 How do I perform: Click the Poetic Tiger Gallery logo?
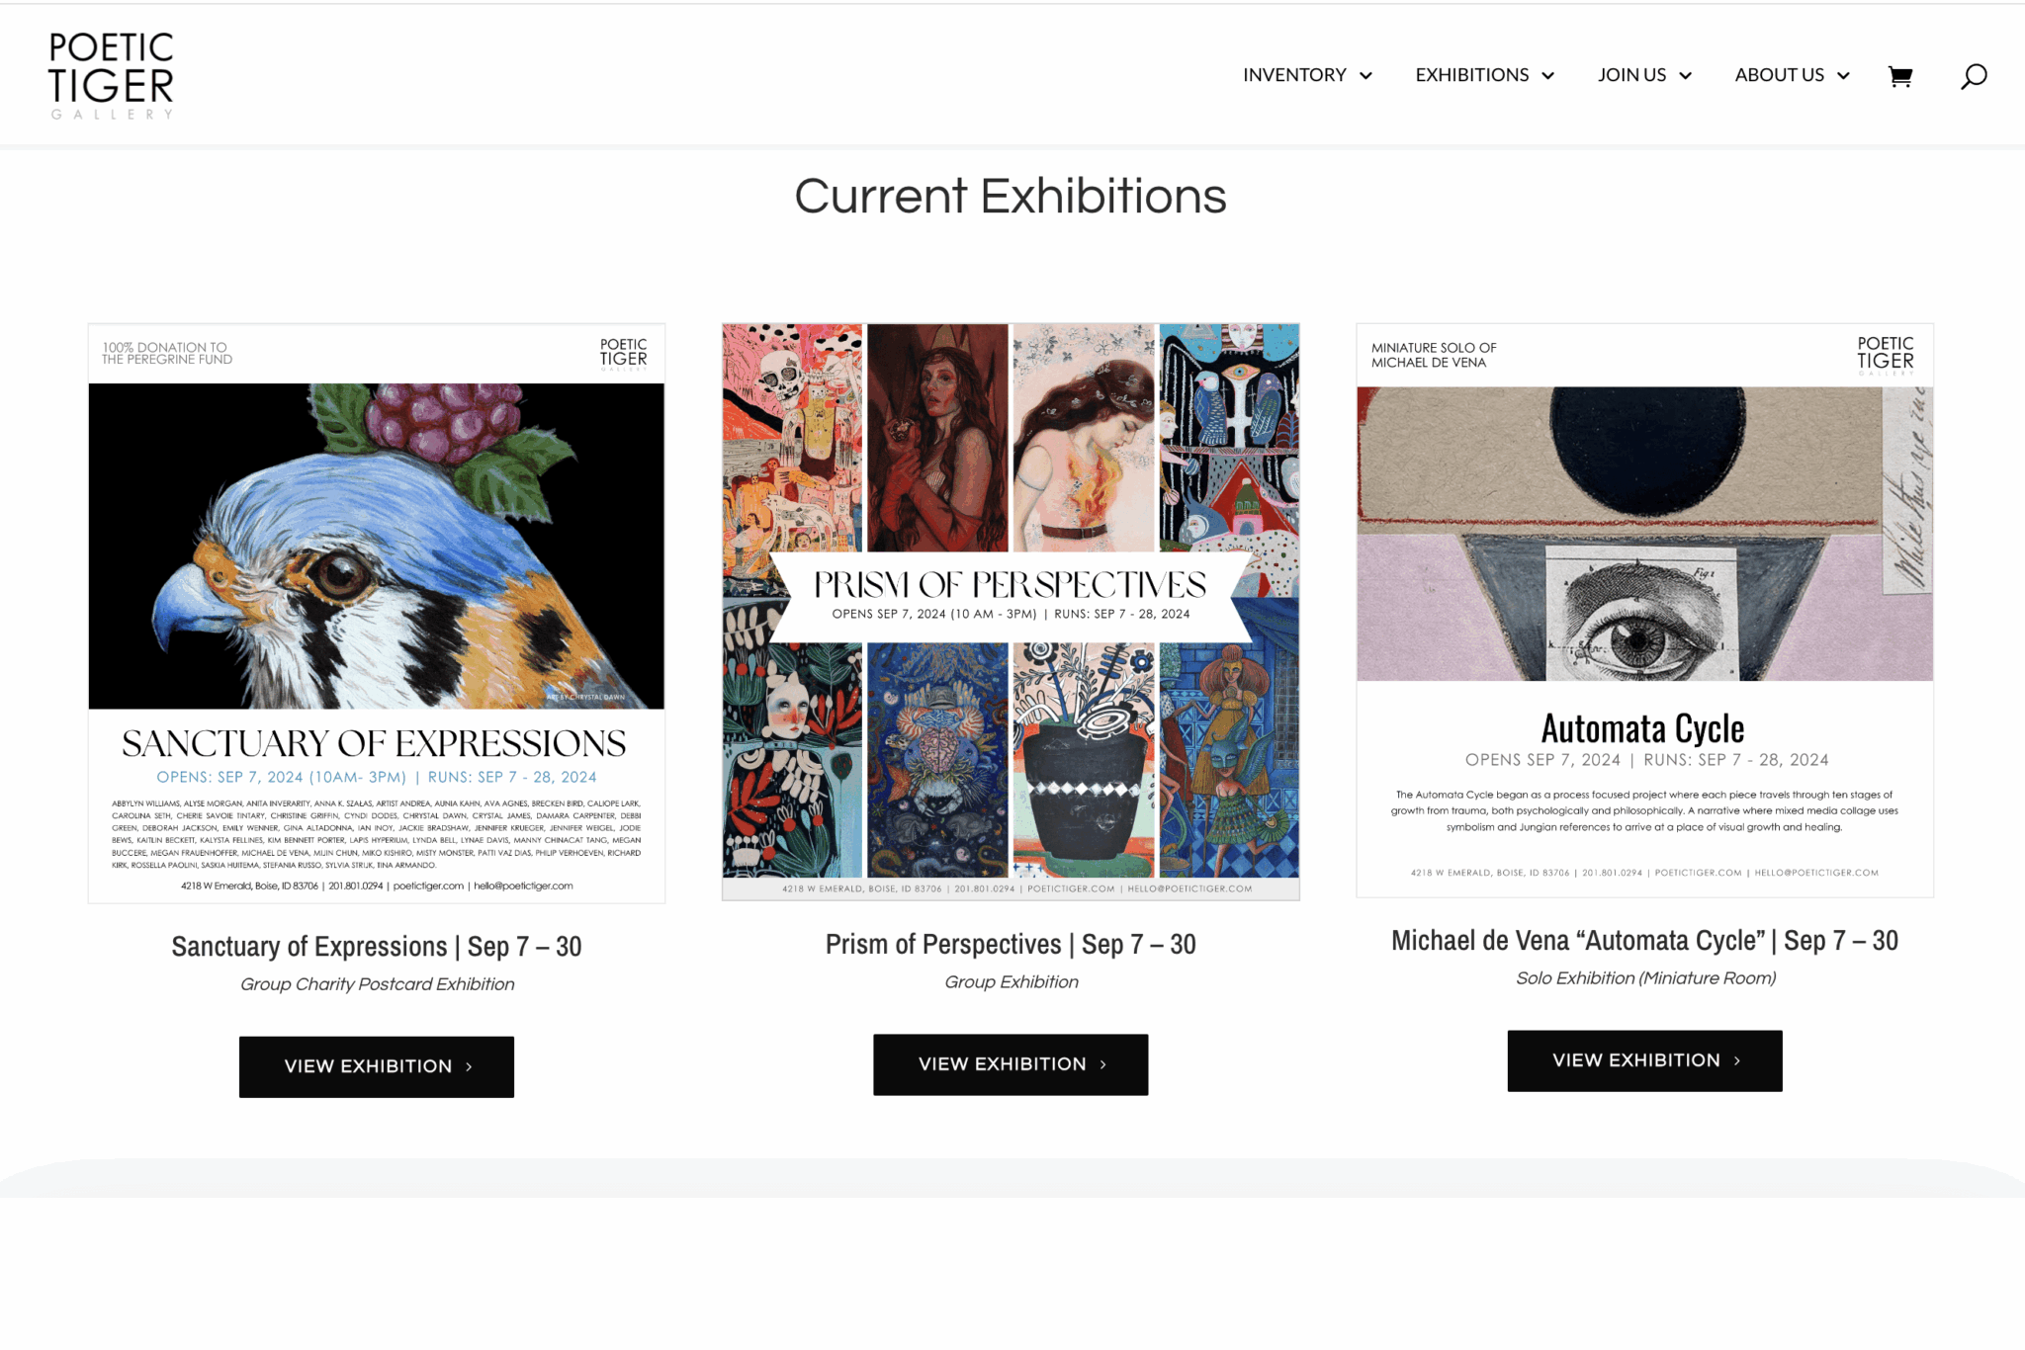111,75
